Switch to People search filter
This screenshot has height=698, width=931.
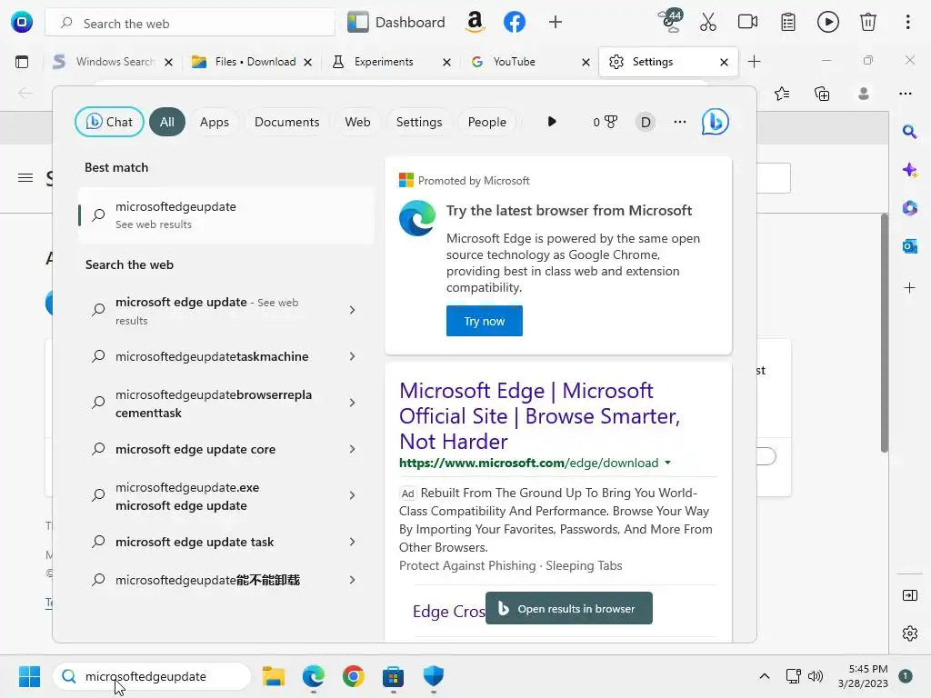[x=487, y=122]
